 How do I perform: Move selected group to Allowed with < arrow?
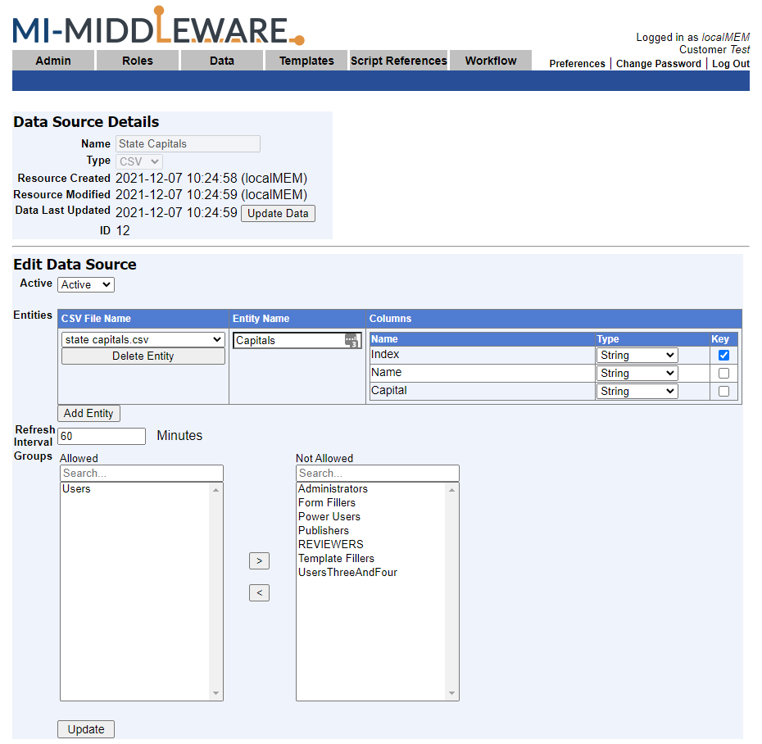pyautogui.click(x=259, y=593)
